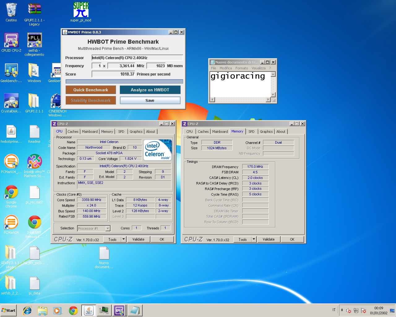The width and height of the screenshot is (396, 317).
Task: Open the Selection Processor #1 dropdown
Action: [x=94, y=228]
